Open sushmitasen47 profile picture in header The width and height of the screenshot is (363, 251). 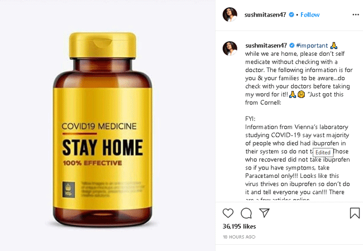[x=230, y=15]
